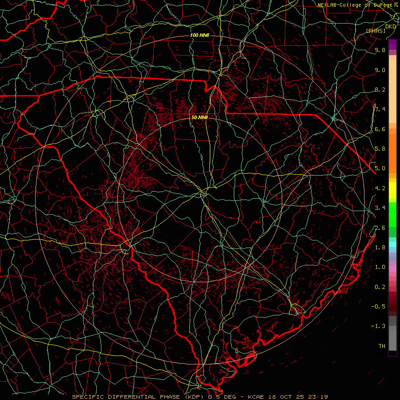The width and height of the screenshot is (400, 400).
Task: Click the "100 NMI" range ring label
Action: (x=200, y=35)
